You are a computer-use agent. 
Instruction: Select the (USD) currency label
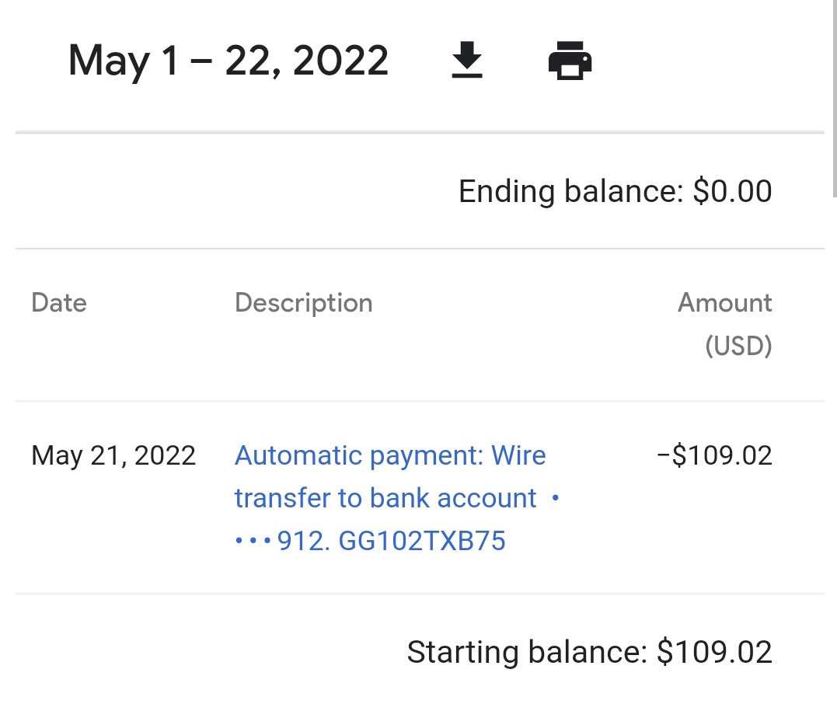point(738,346)
